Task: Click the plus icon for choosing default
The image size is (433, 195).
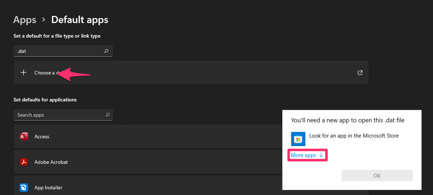Action: pos(23,73)
